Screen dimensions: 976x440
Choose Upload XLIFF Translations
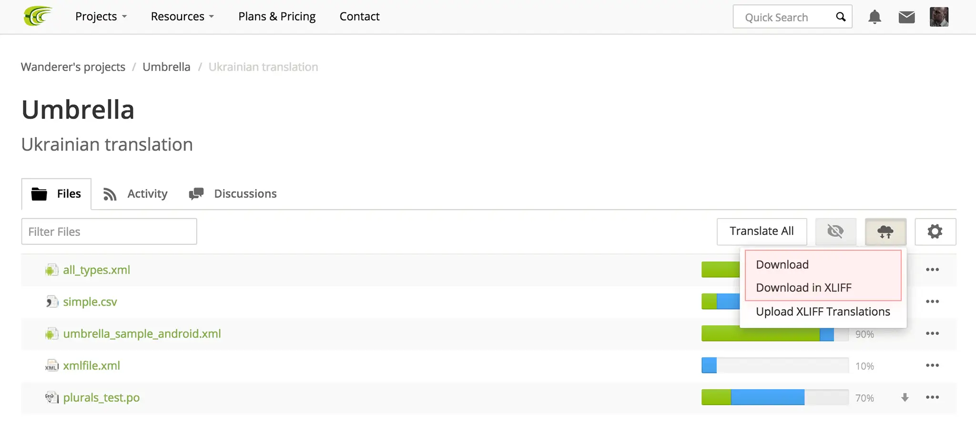pyautogui.click(x=823, y=312)
